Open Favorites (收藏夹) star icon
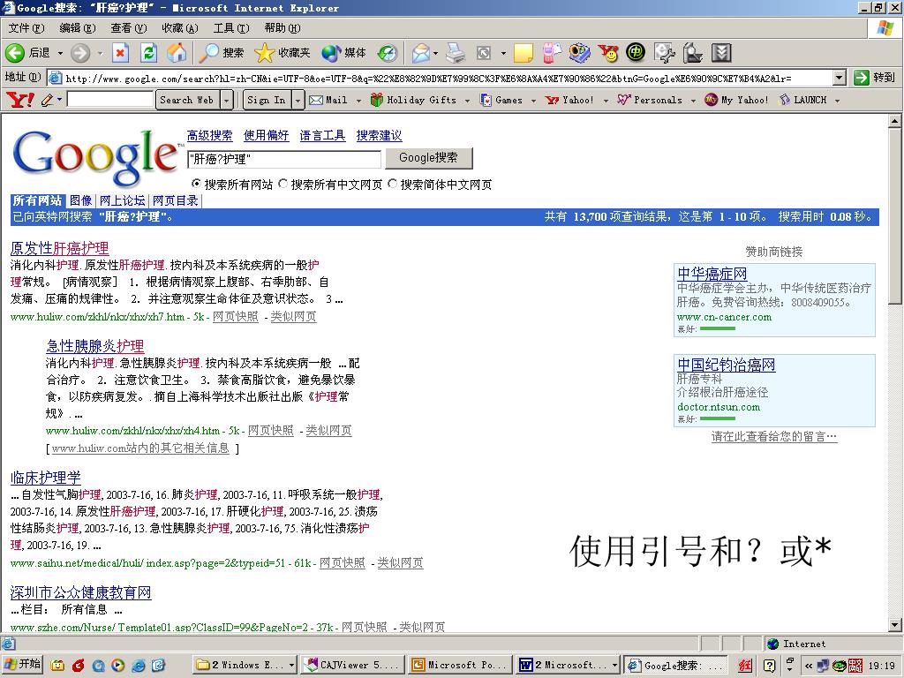This screenshot has width=904, height=678. click(264, 53)
